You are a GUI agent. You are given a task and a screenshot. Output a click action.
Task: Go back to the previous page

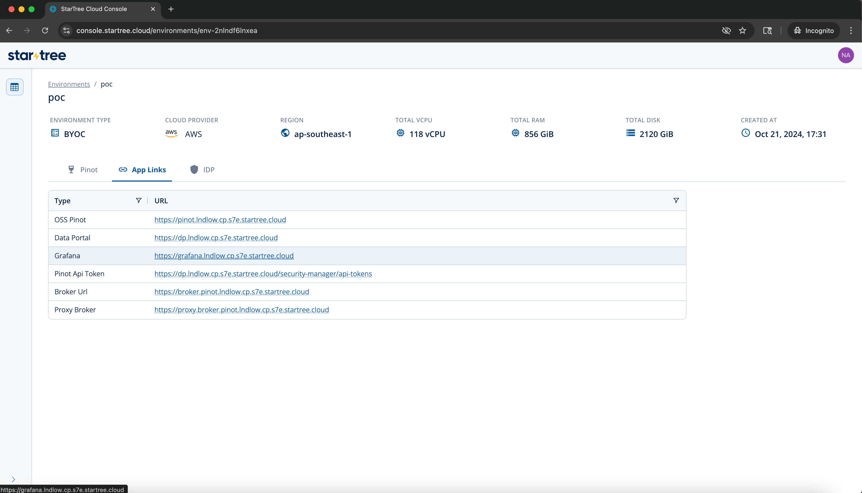click(9, 30)
